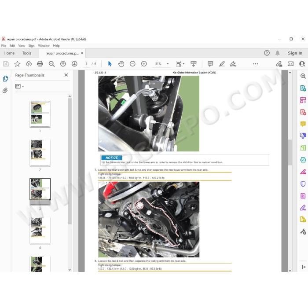Add a sticky note comment
The height and width of the screenshot is (308, 308).
210,64
